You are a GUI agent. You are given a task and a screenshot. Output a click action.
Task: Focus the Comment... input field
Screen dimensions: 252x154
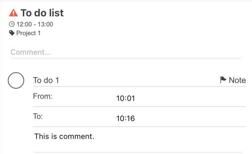click(x=126, y=52)
